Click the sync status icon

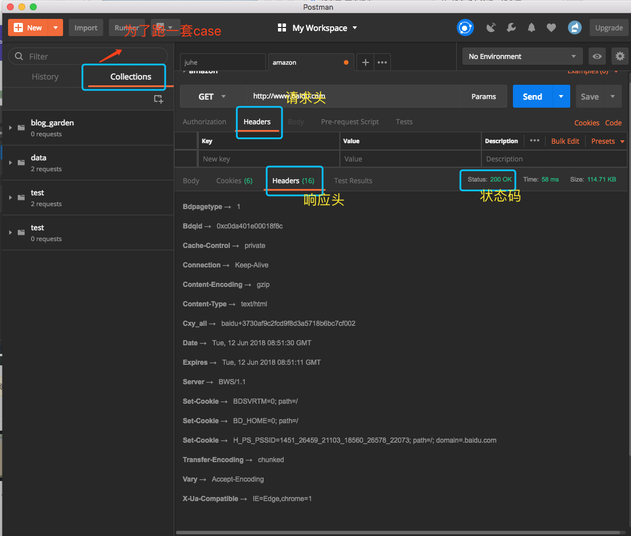click(x=465, y=27)
